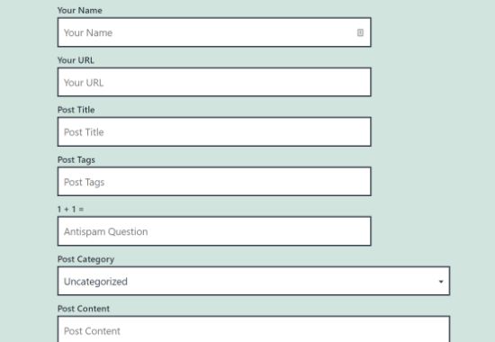Focus the Your Name text field

(214, 32)
